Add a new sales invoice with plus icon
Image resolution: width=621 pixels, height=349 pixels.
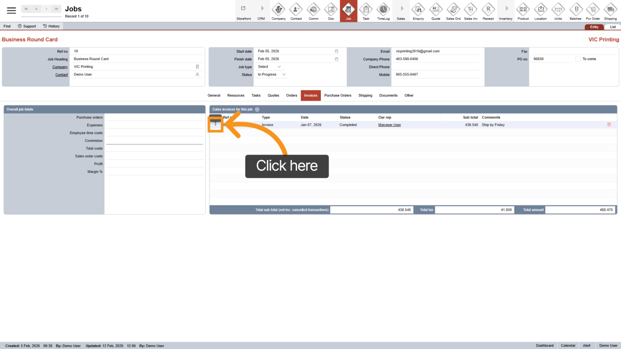(257, 109)
